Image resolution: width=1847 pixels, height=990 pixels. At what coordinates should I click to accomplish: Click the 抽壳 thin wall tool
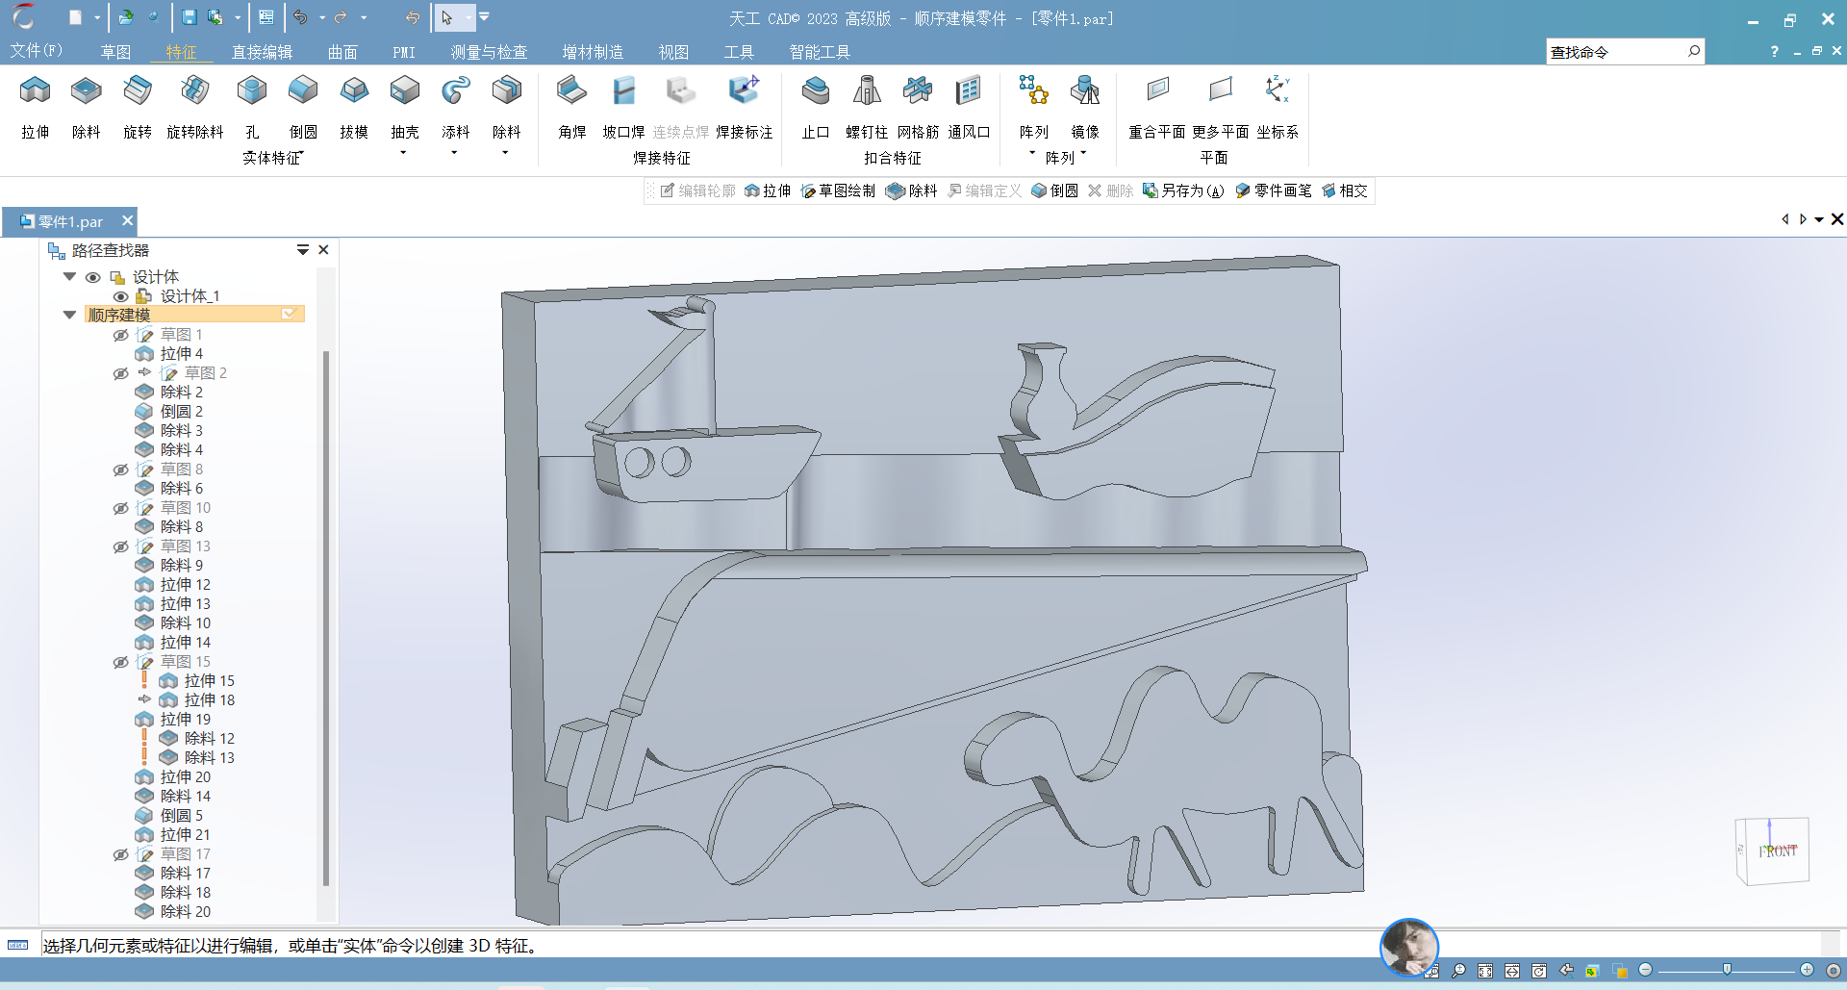pyautogui.click(x=405, y=106)
